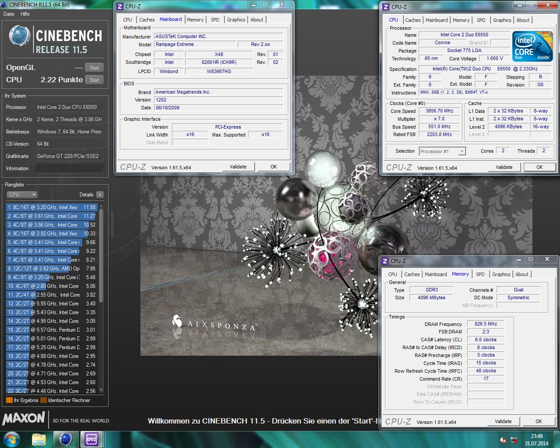Switch to Mainboard tab in CPU window

click(x=437, y=20)
